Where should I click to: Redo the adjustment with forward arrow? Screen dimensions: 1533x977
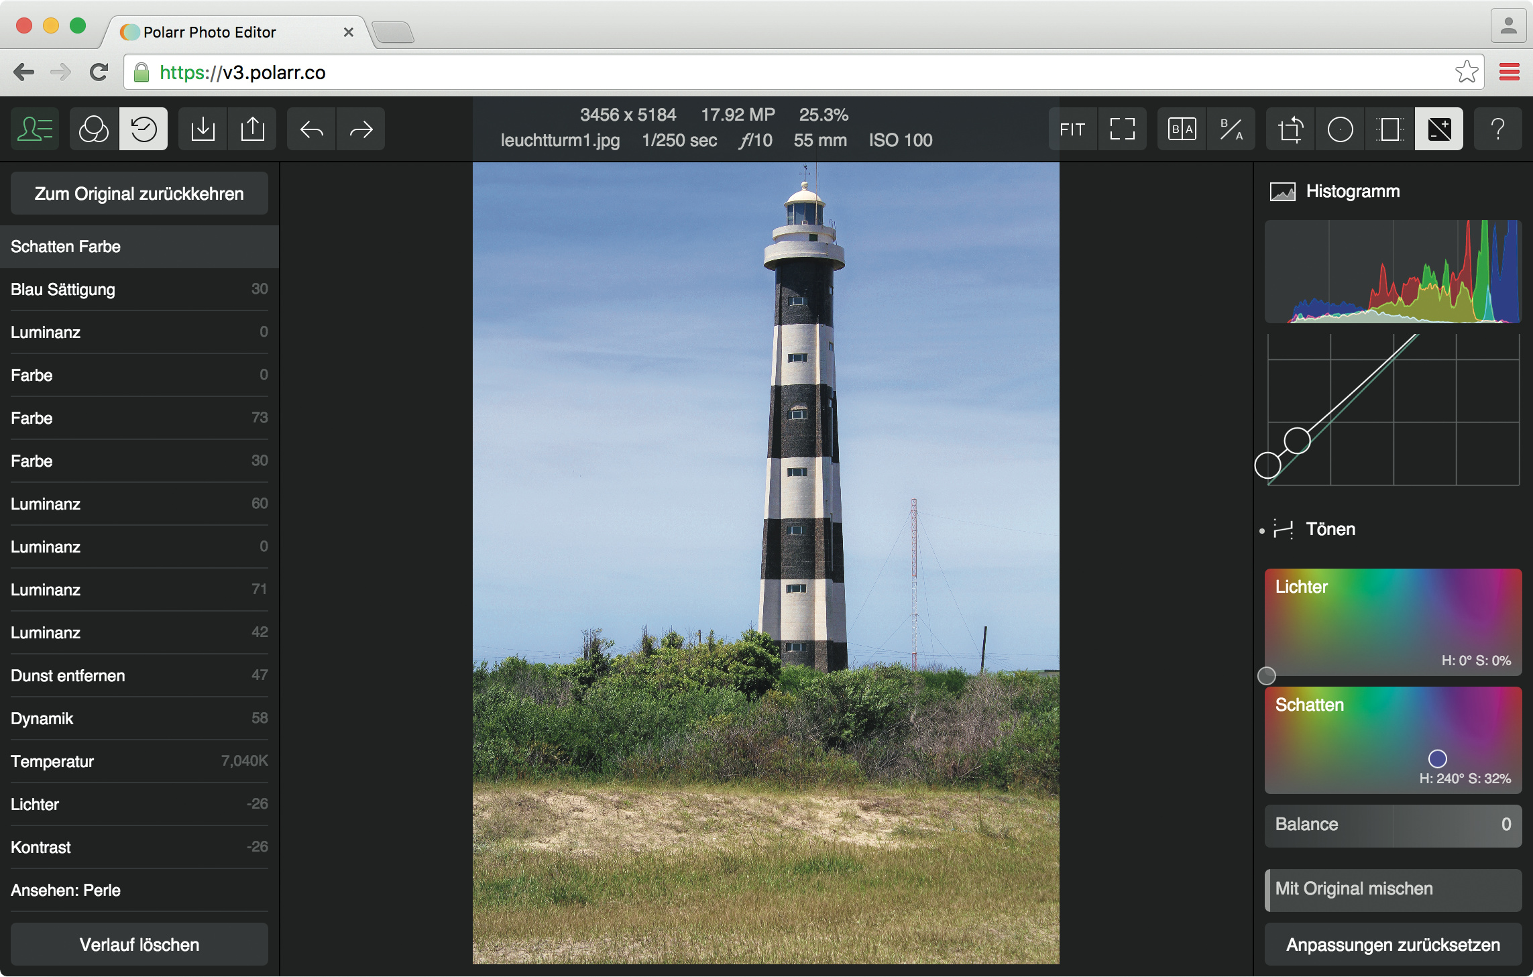pos(361,129)
